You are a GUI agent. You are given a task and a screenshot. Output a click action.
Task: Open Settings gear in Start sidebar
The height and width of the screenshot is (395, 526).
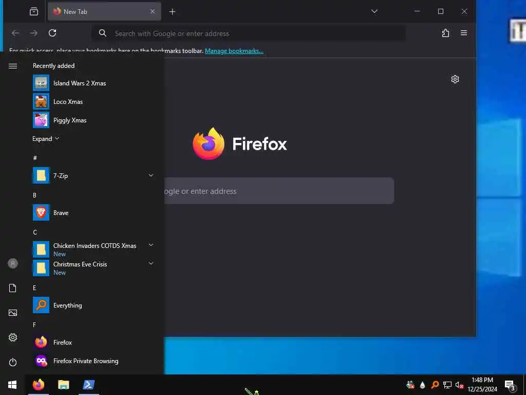(x=13, y=337)
